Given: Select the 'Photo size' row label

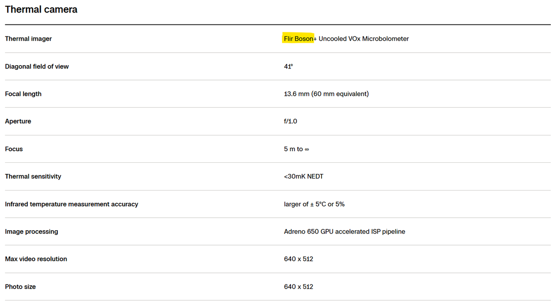Looking at the screenshot, I should (x=20, y=287).
